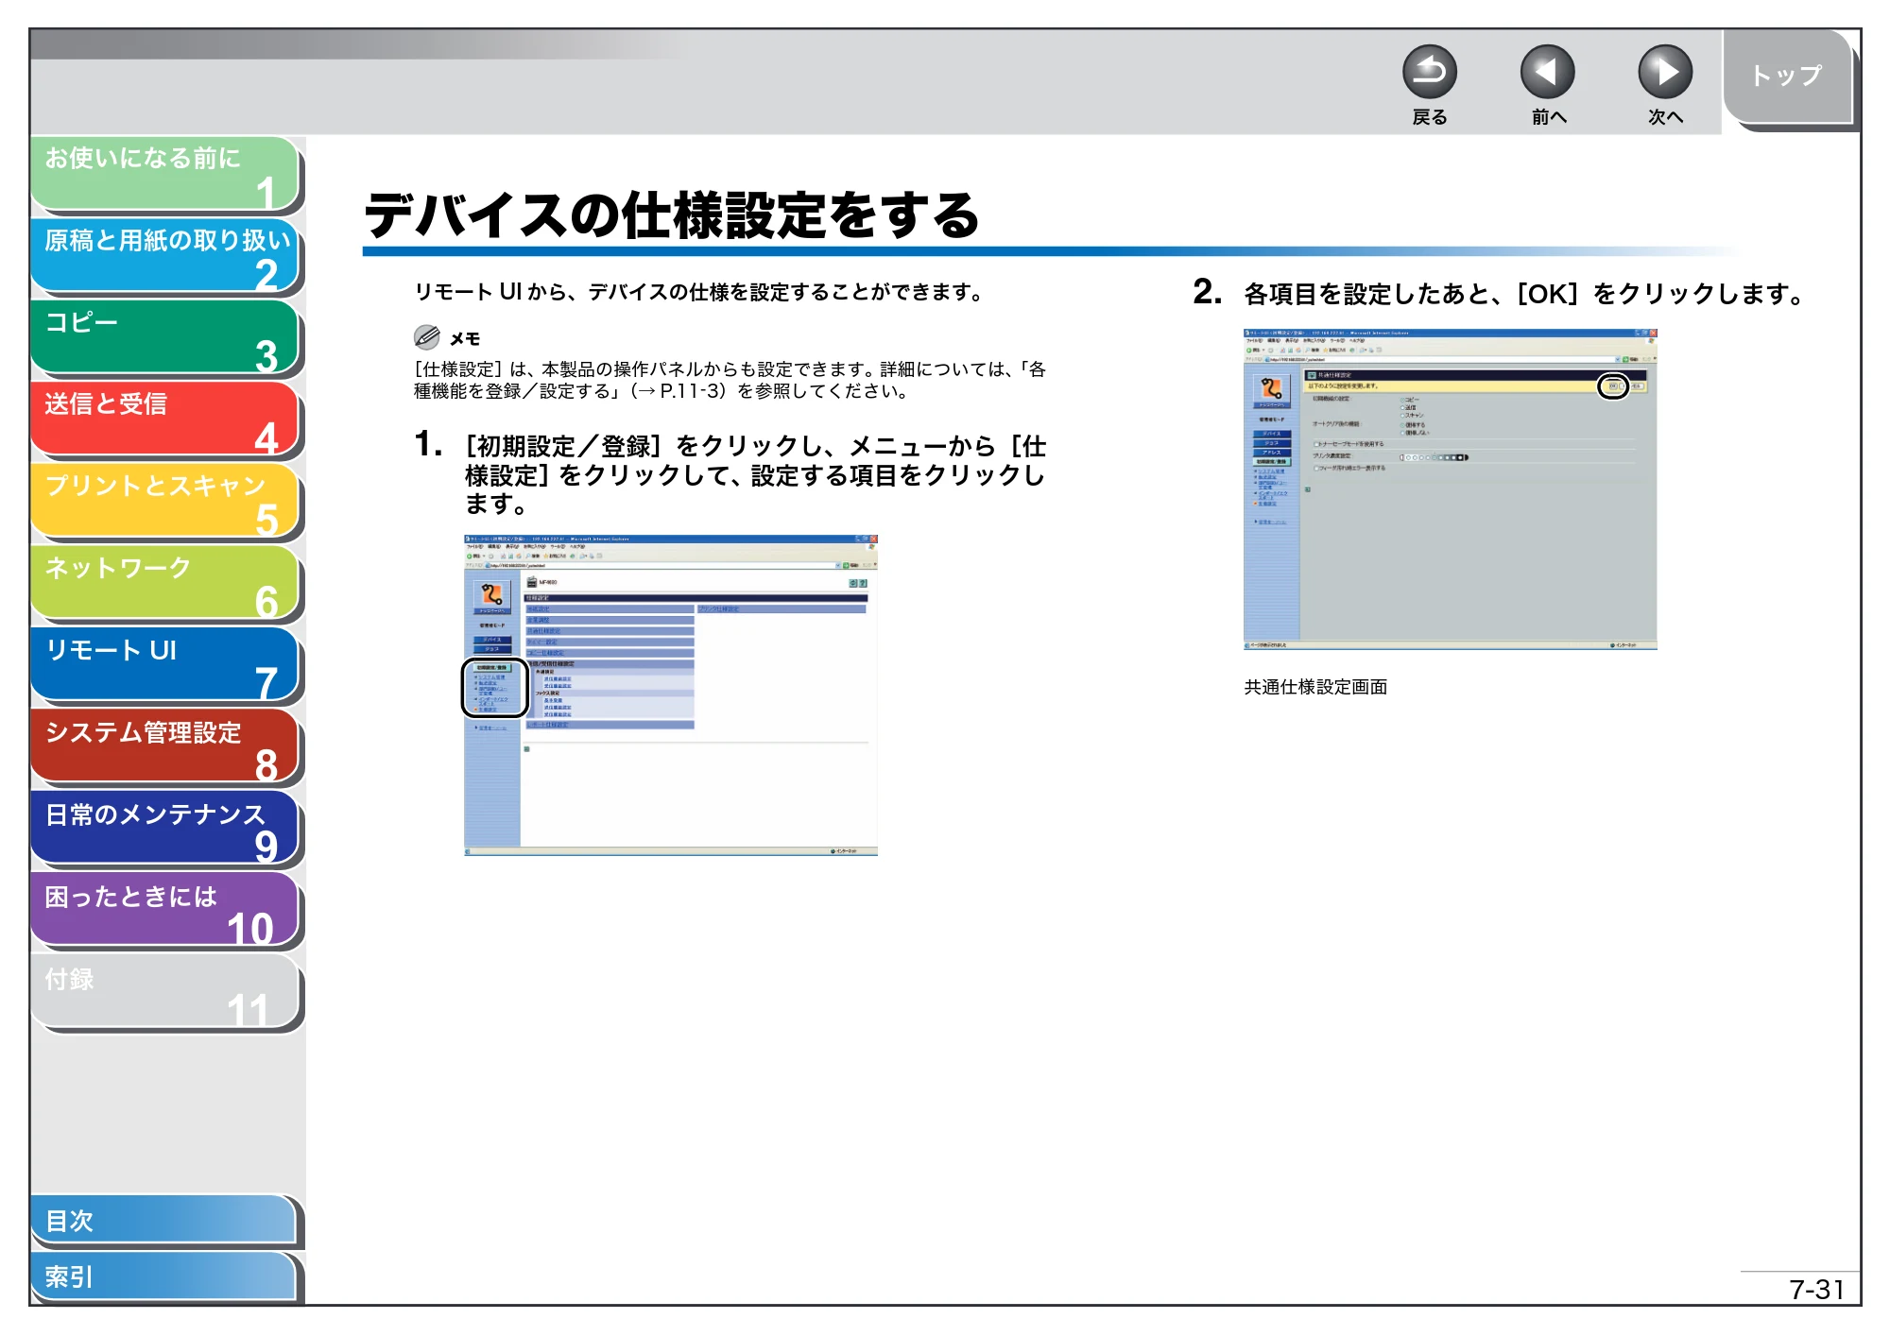The height and width of the screenshot is (1336, 1890).
Task: Open chapter 4 送信と受信
Action: coord(165,420)
